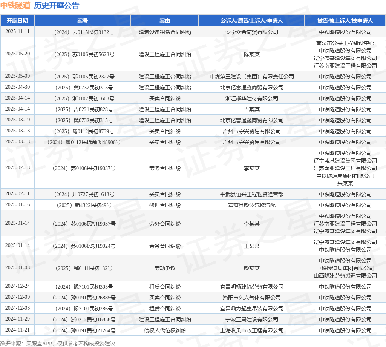This screenshot has width=386, height=347.
Task: Click case number (2025)苏0106民初5628号
Action: pyautogui.click(x=84, y=54)
